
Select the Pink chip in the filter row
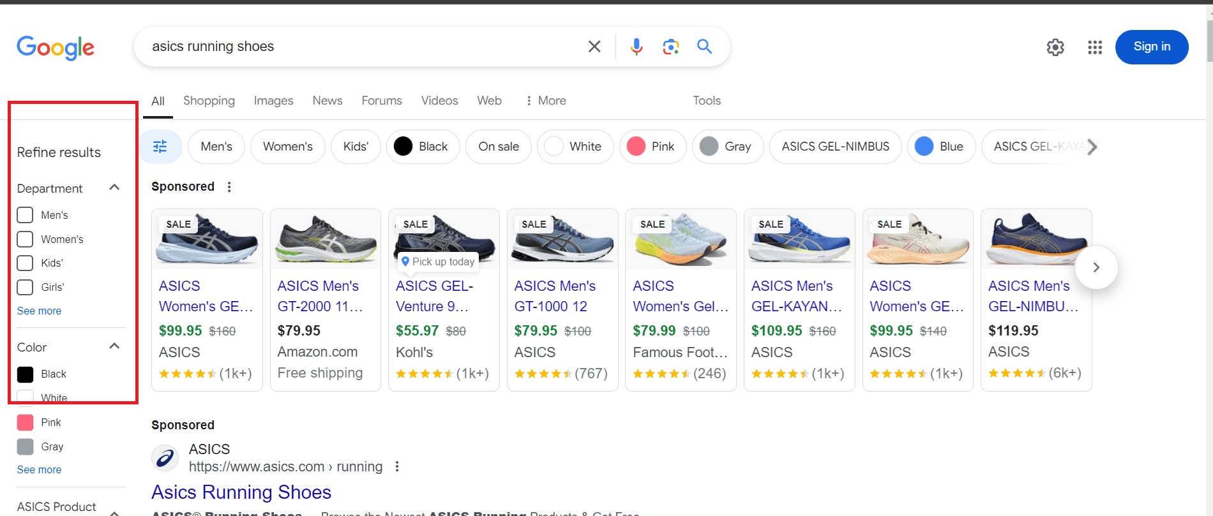point(653,147)
